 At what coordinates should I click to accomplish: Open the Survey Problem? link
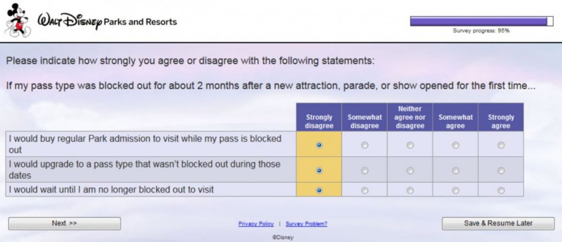click(x=306, y=224)
